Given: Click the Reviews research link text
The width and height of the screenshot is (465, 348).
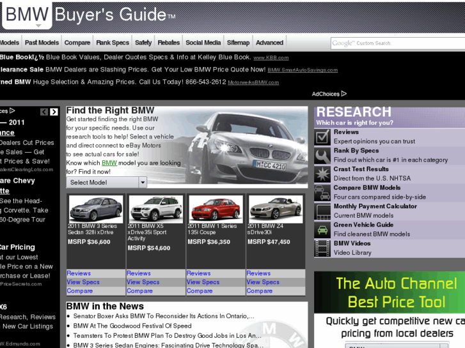Looking at the screenshot, I should [x=346, y=132].
